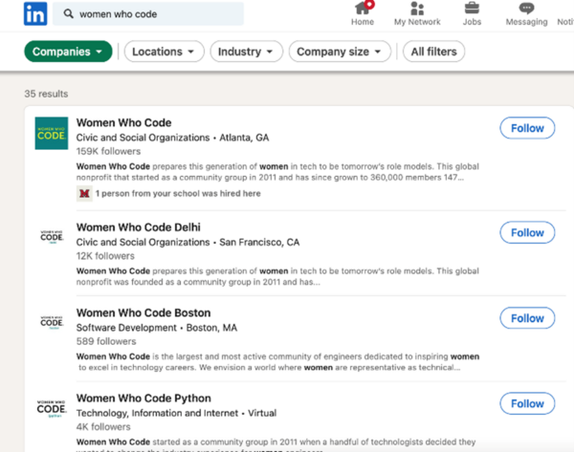Follow Women Who Code
This screenshot has height=452, width=574.
click(x=527, y=128)
